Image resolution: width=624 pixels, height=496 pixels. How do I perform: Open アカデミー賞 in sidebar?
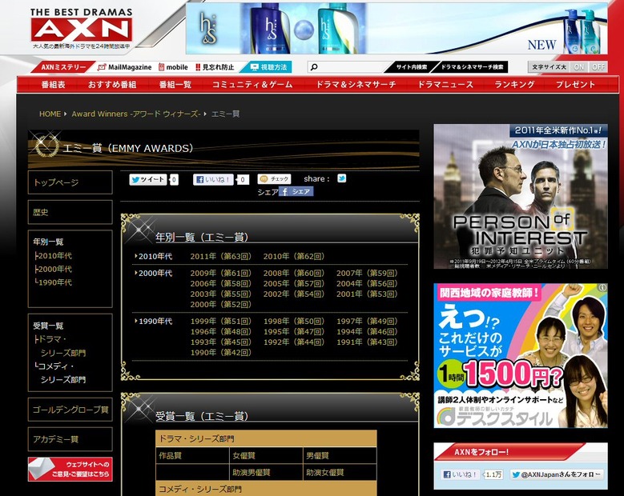click(x=70, y=439)
